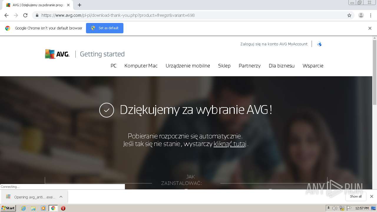
Task: Open the volume speaker tray icon
Action: click(335, 208)
